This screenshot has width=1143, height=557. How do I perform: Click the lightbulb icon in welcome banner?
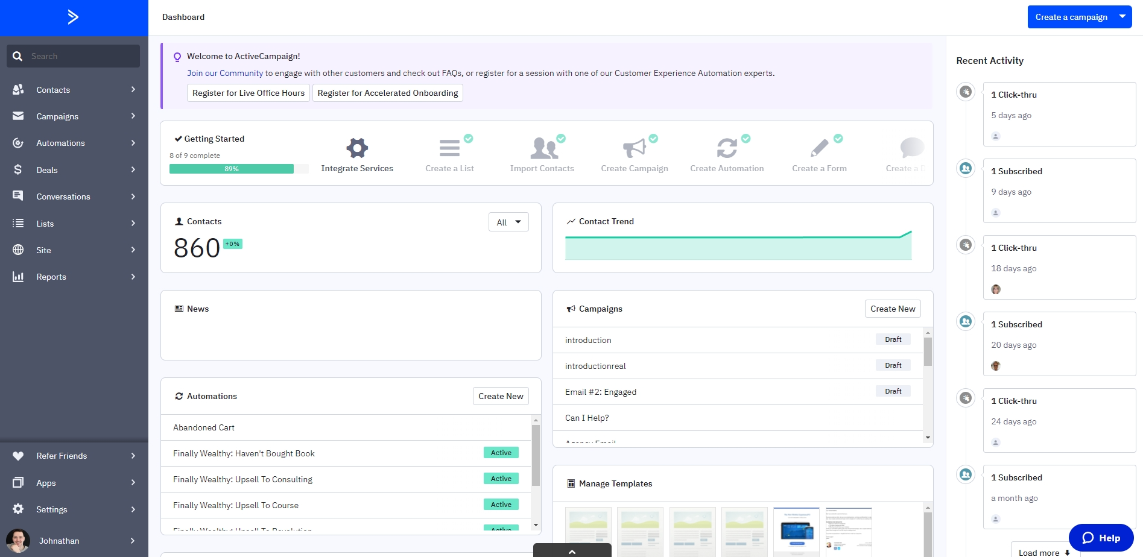click(x=177, y=57)
